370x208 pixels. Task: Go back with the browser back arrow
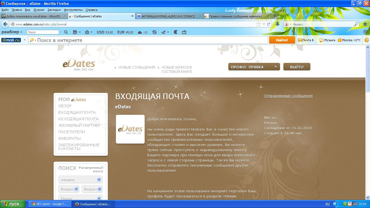click(x=5, y=24)
